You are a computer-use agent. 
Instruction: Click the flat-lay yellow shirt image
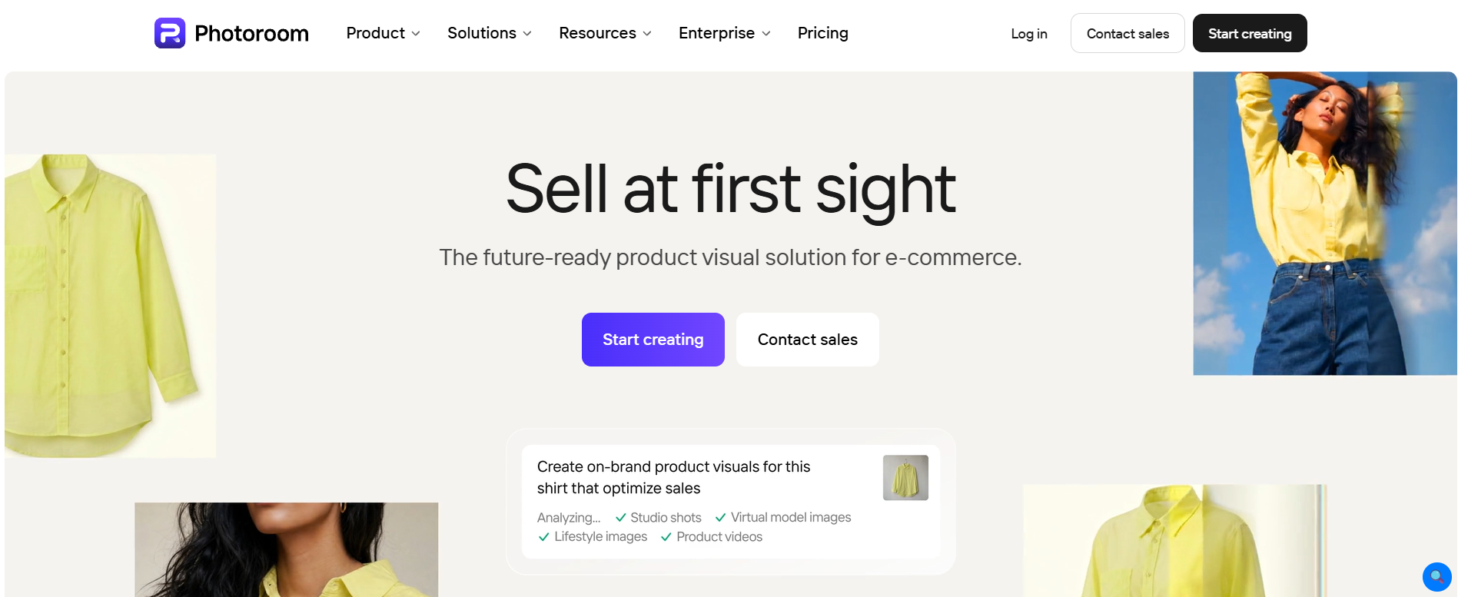[x=111, y=306]
